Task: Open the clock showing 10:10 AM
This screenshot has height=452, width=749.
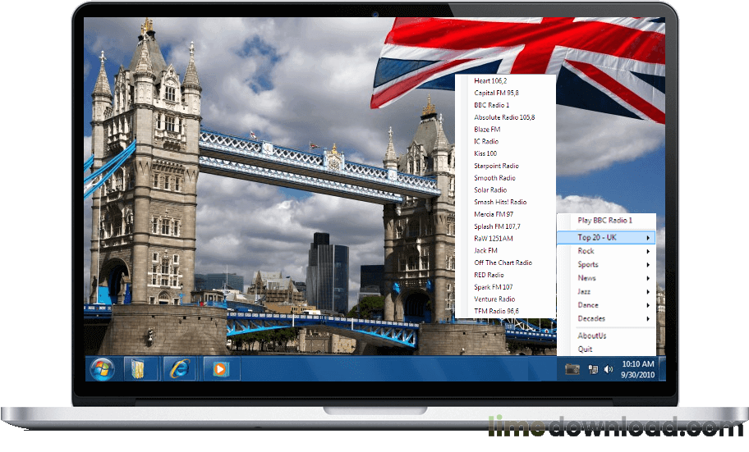Action: [637, 369]
